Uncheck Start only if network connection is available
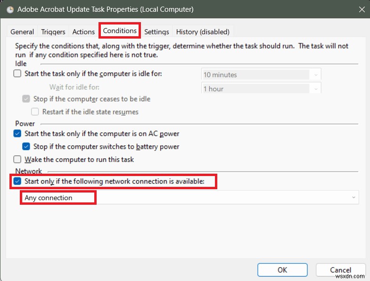 coord(17,181)
